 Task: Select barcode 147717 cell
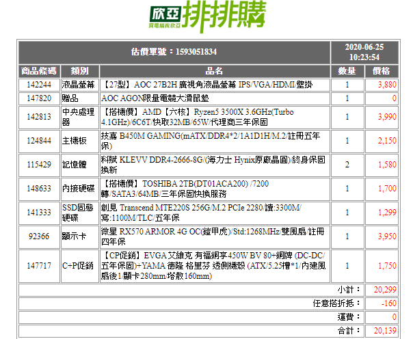click(39, 266)
